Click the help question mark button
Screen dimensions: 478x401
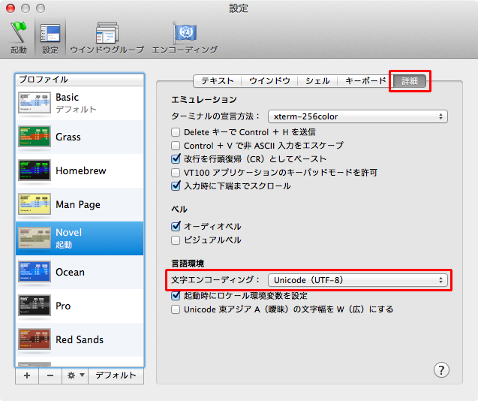coord(442,369)
